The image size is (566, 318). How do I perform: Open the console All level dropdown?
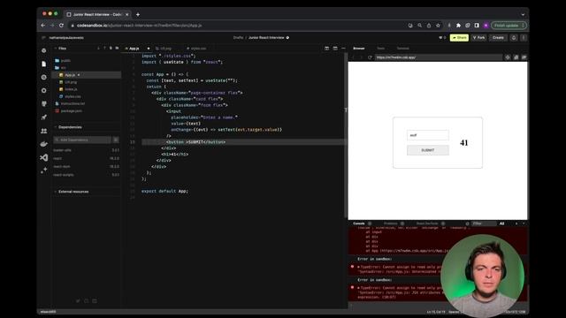tap(501, 223)
